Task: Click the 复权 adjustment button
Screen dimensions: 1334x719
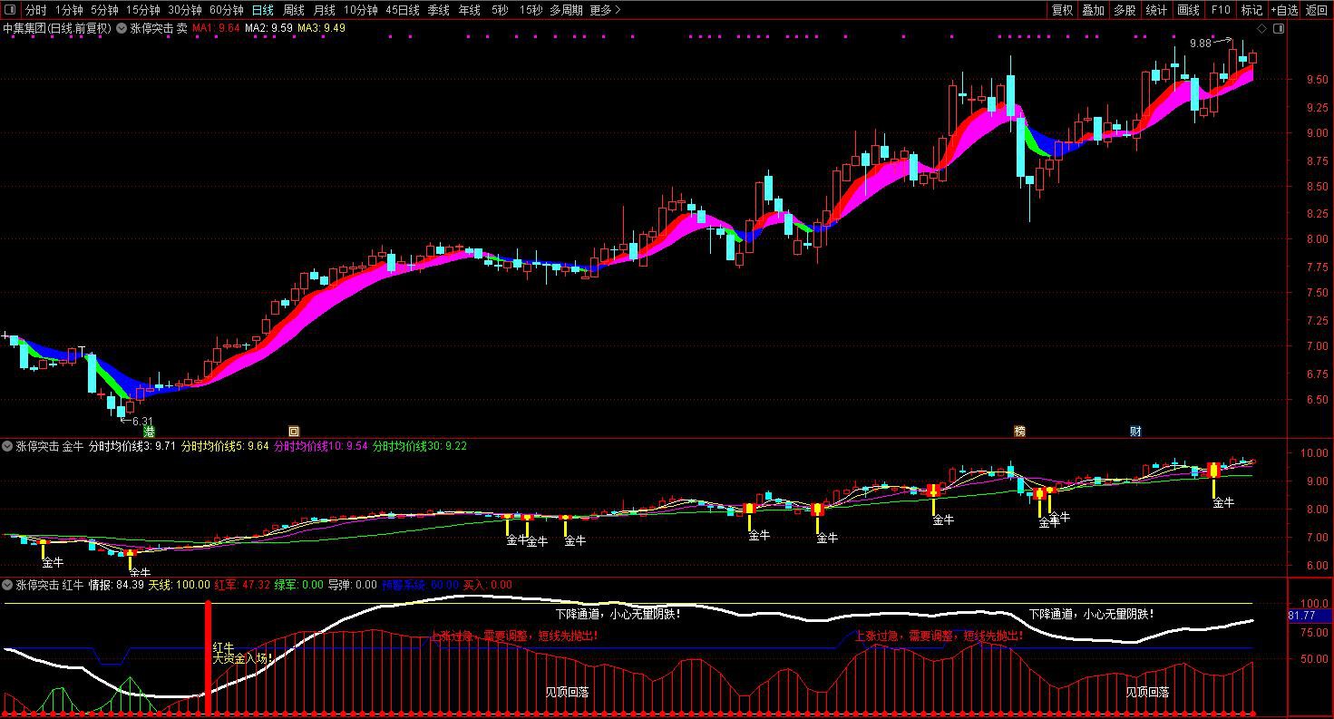Action: coord(1062,10)
